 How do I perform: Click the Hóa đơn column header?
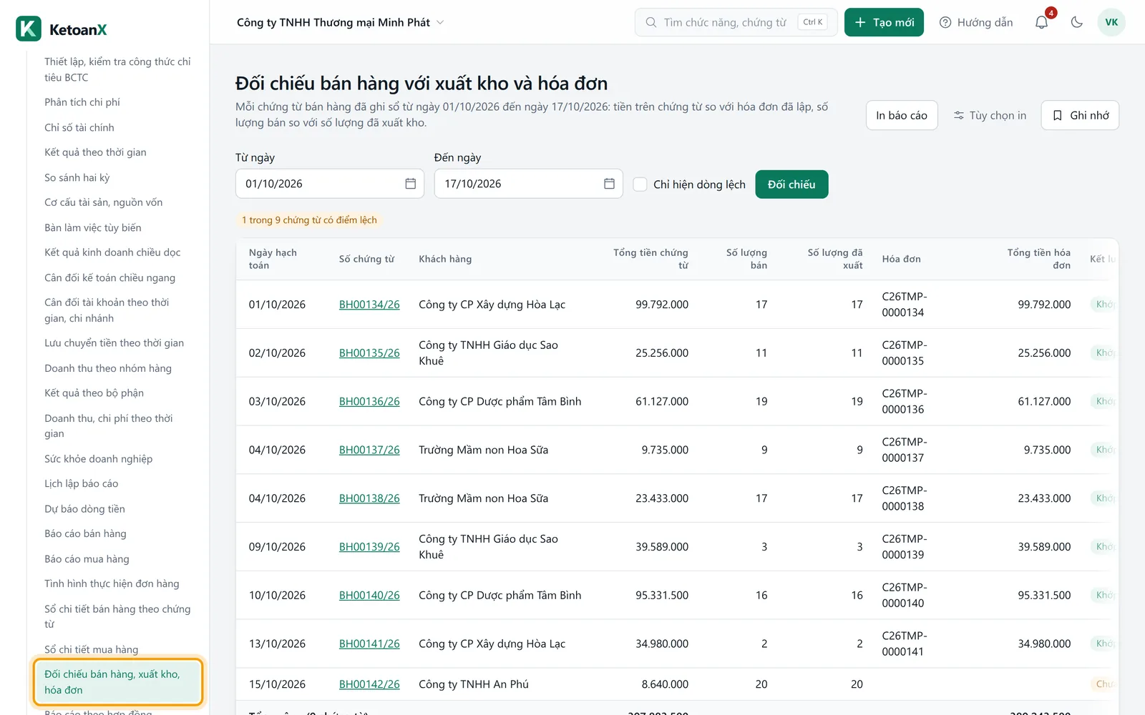901,259
